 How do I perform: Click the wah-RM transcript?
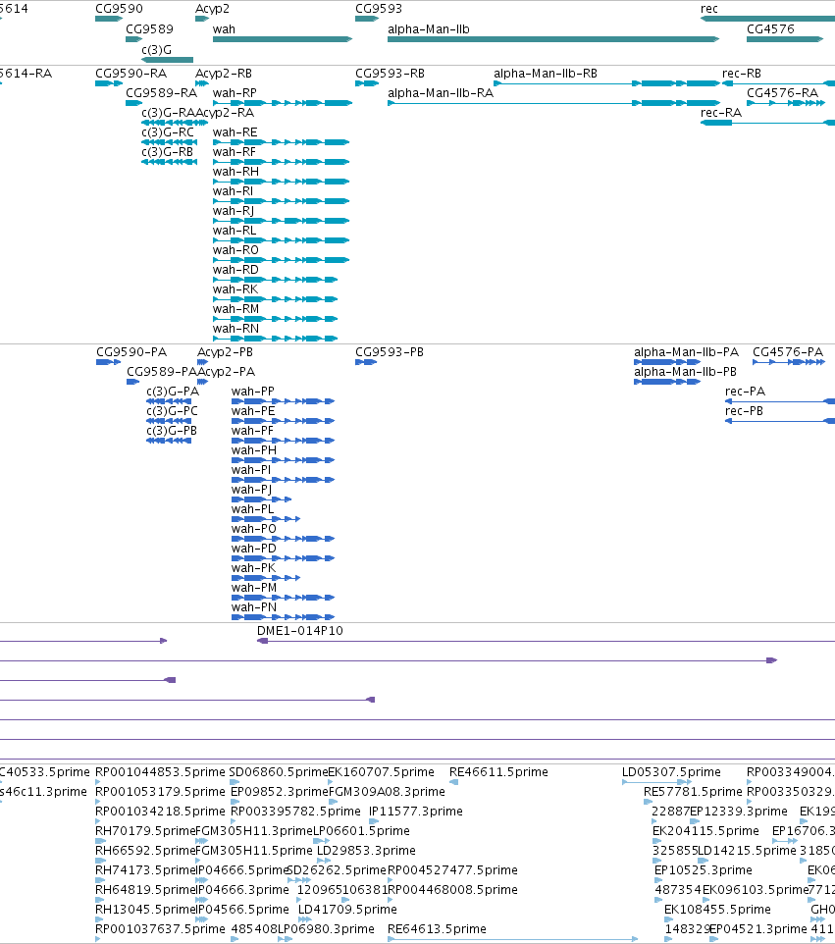275,319
